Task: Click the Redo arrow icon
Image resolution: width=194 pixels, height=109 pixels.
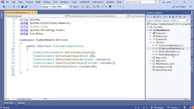Action: point(36,7)
